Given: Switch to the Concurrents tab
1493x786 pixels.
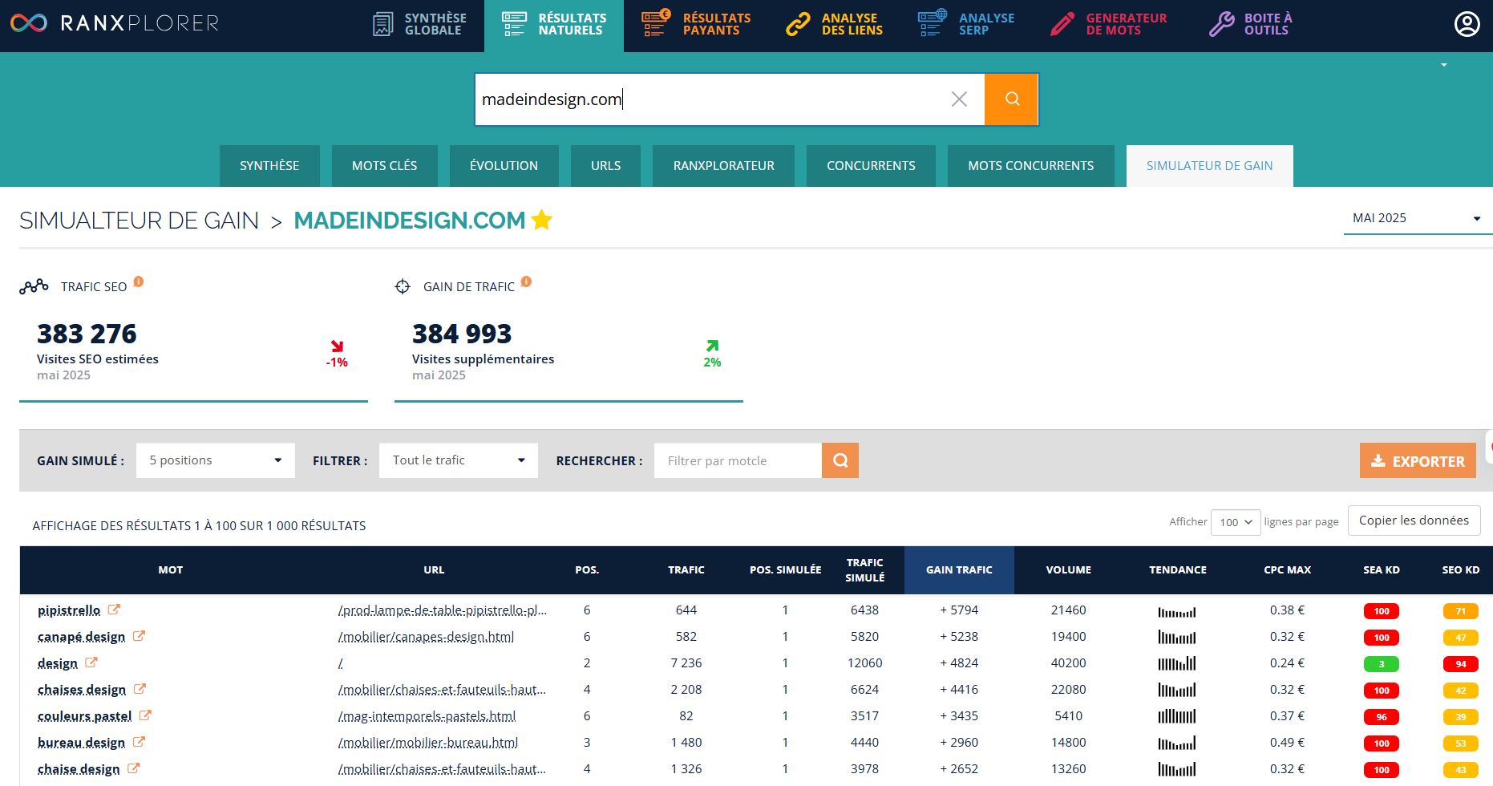Looking at the screenshot, I should point(871,166).
